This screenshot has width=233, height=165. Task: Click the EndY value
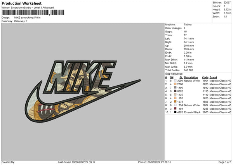tap(188, 56)
